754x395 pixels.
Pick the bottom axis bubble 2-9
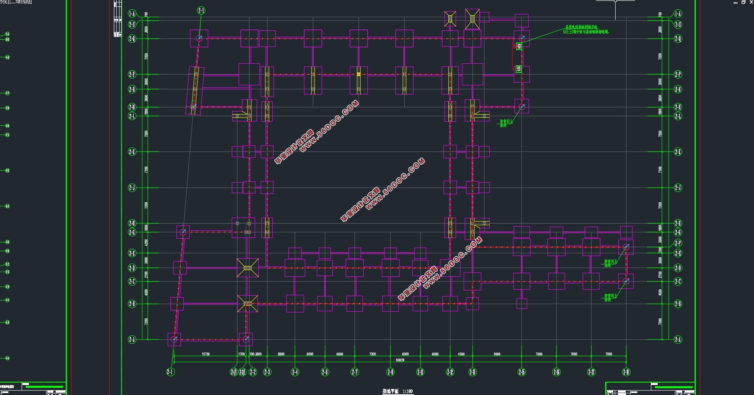pos(391,372)
